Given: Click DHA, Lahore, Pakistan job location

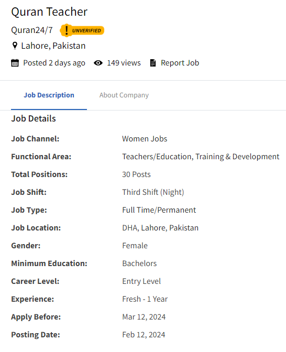Looking at the screenshot, I should pos(160,228).
